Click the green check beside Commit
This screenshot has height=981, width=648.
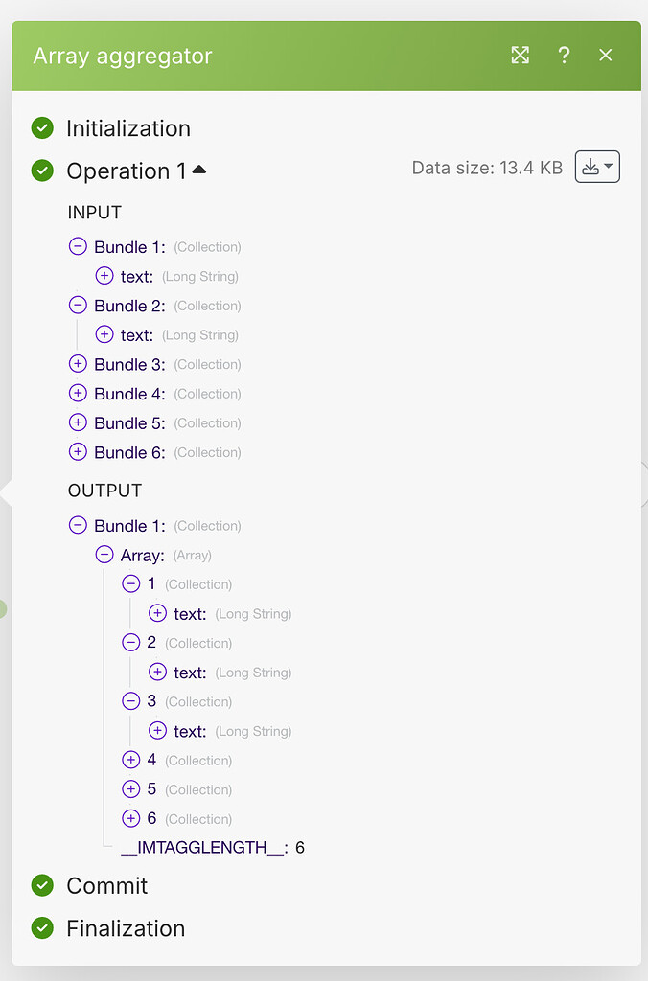tap(42, 885)
